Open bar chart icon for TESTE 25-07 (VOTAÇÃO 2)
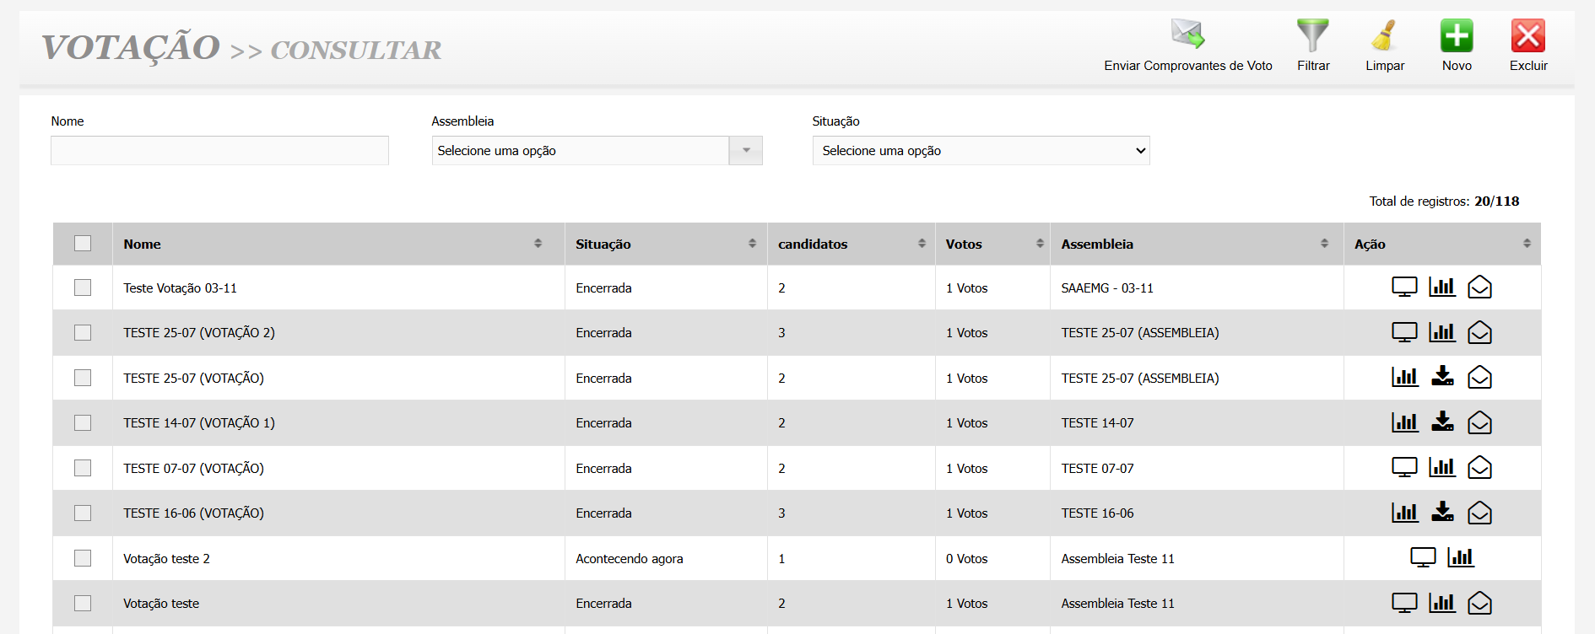 (1442, 332)
